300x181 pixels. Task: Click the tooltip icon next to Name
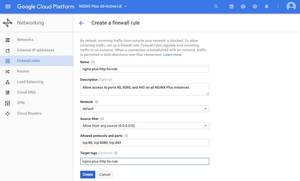[x=92, y=62]
